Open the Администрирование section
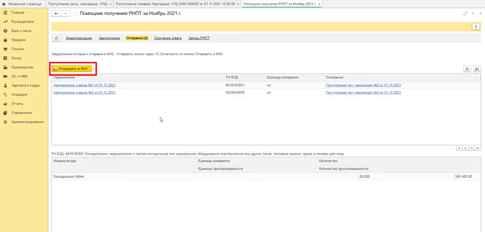Viewport: 485px width, 232px height. [27, 122]
